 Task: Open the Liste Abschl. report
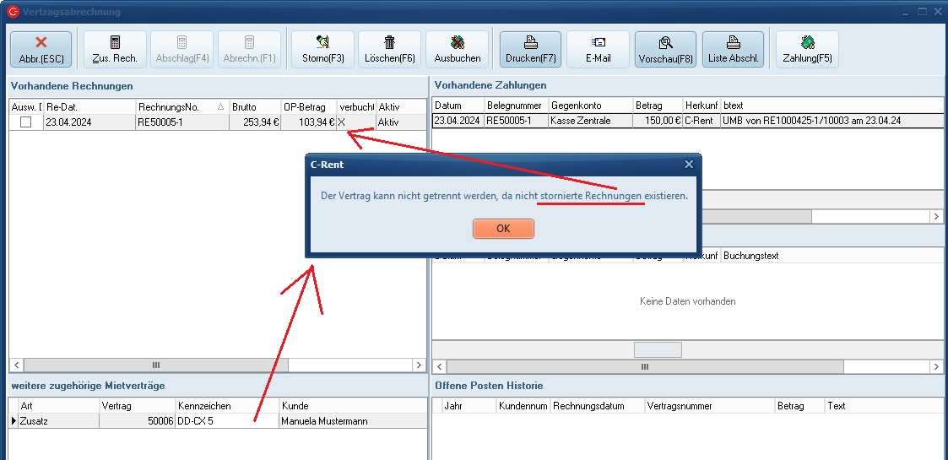tap(733, 49)
